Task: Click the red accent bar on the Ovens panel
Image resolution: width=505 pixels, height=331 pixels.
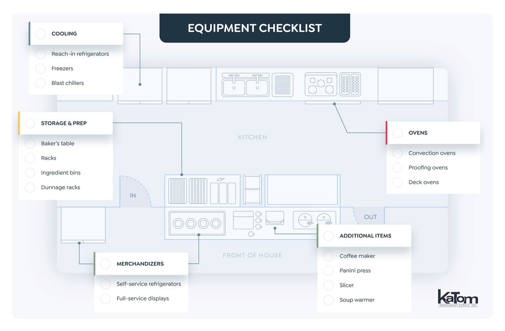Action: pyautogui.click(x=387, y=132)
